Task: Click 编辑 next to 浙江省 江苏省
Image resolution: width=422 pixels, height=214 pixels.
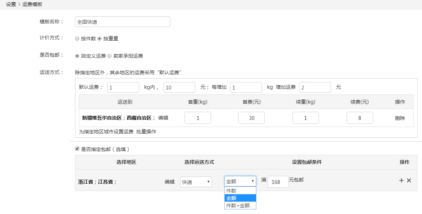Action: tap(170, 182)
